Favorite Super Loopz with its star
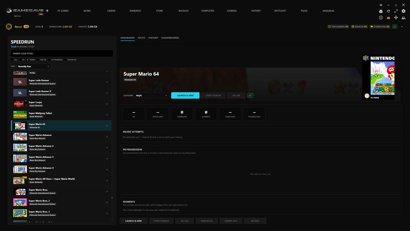This screenshot has height=231, width=410. [x=107, y=104]
